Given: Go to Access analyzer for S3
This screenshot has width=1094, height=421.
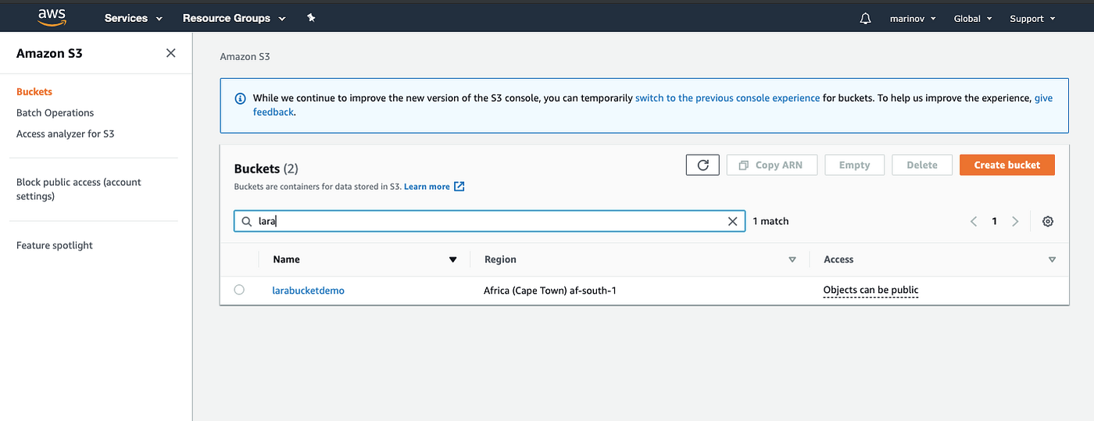Looking at the screenshot, I should [65, 134].
